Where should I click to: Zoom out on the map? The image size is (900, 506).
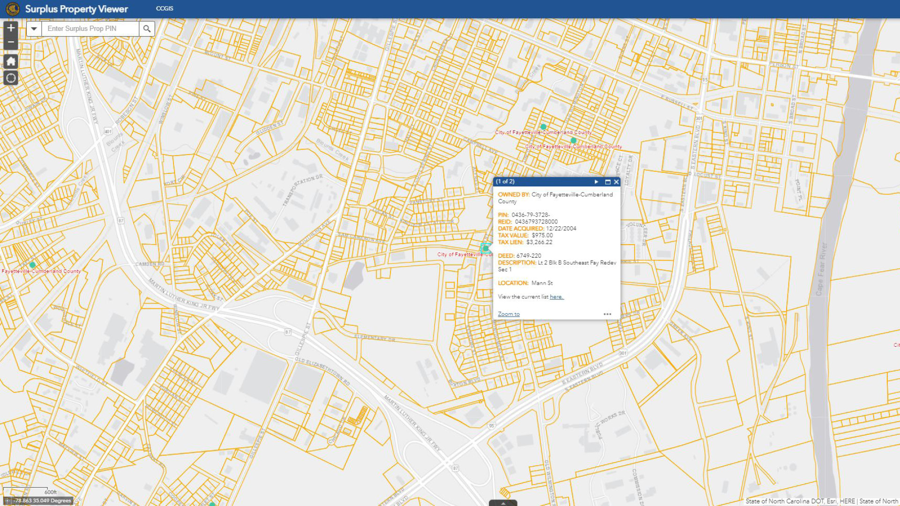click(11, 42)
